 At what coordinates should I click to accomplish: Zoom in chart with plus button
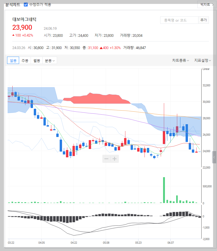(115, 159)
